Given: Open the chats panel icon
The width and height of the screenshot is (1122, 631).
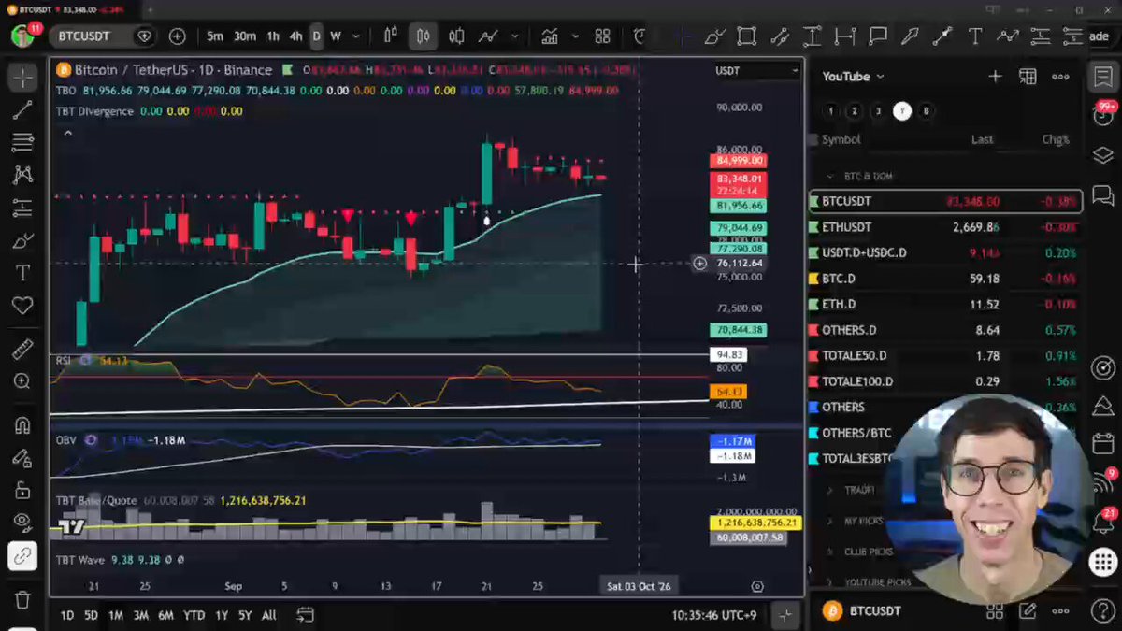Looking at the screenshot, I should point(1103,195).
